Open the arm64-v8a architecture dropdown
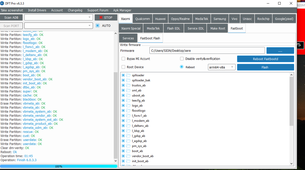The image size is (305, 170). pos(222,67)
